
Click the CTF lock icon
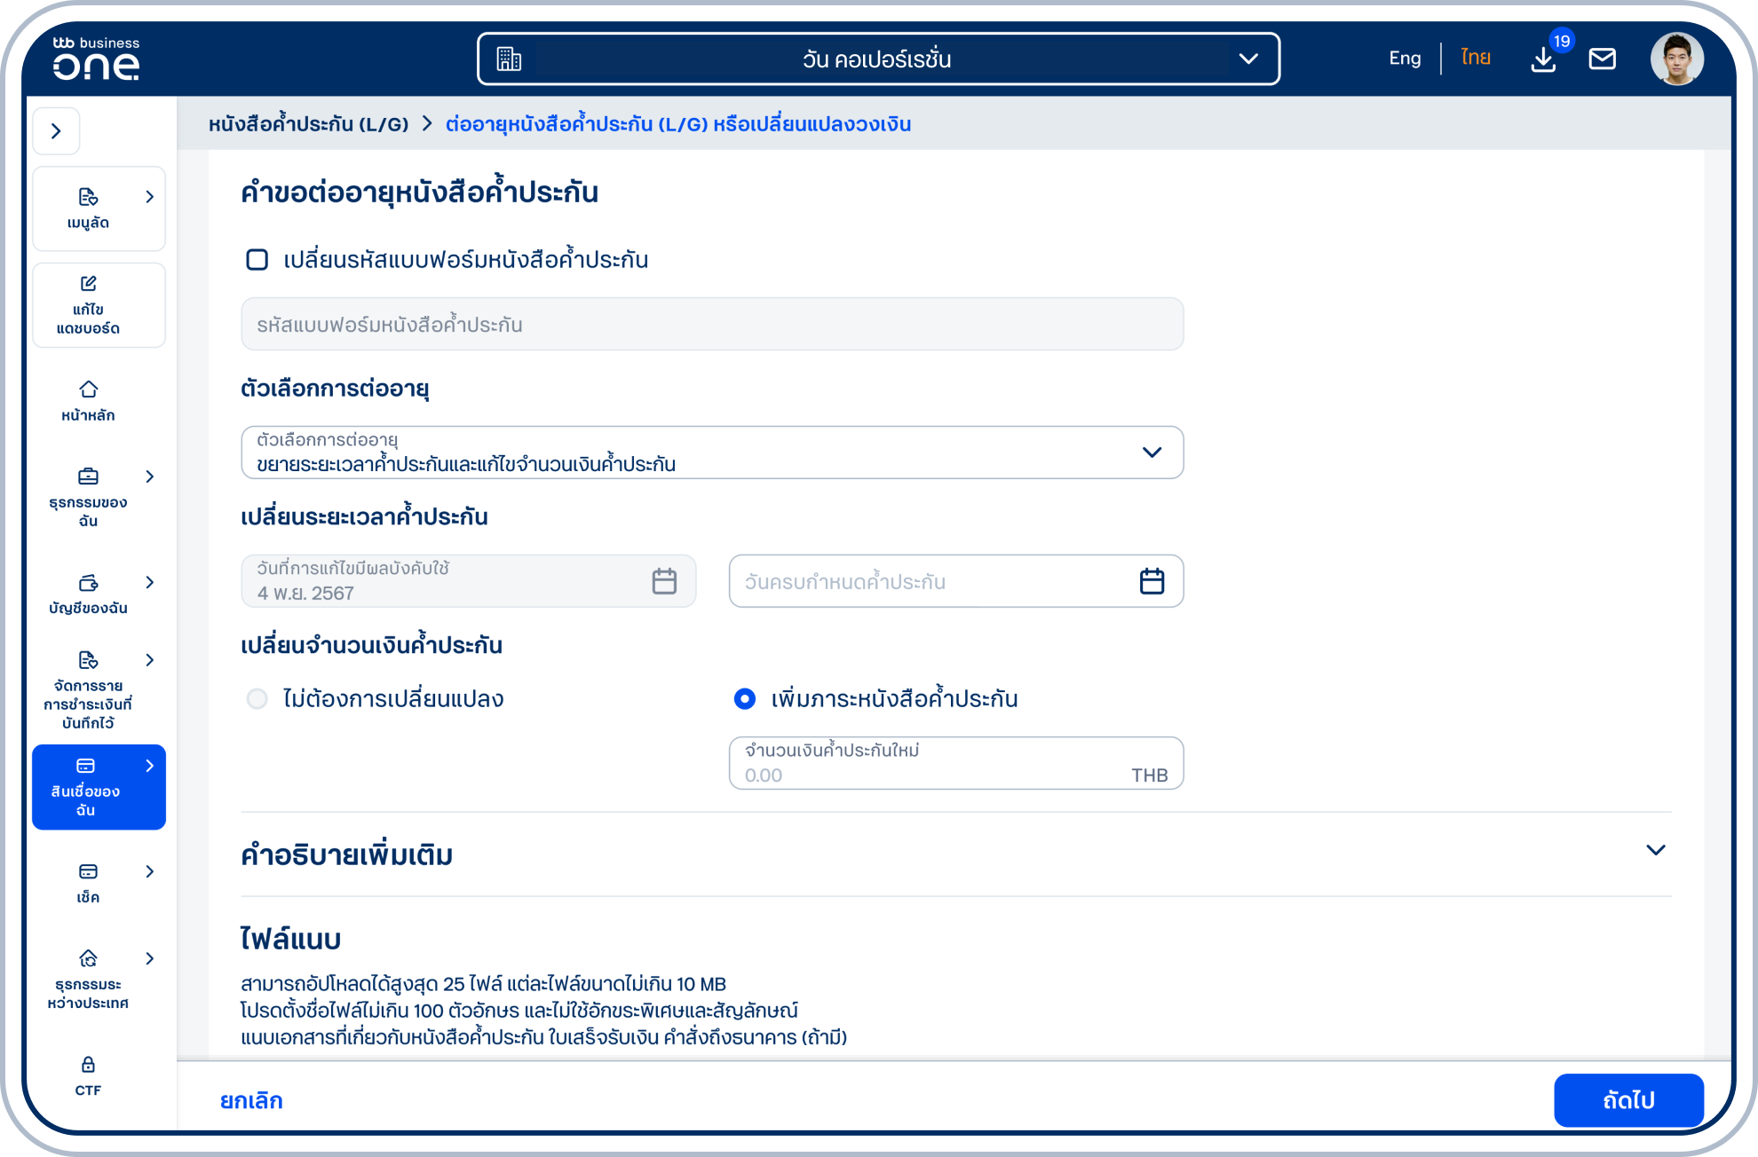(87, 1064)
